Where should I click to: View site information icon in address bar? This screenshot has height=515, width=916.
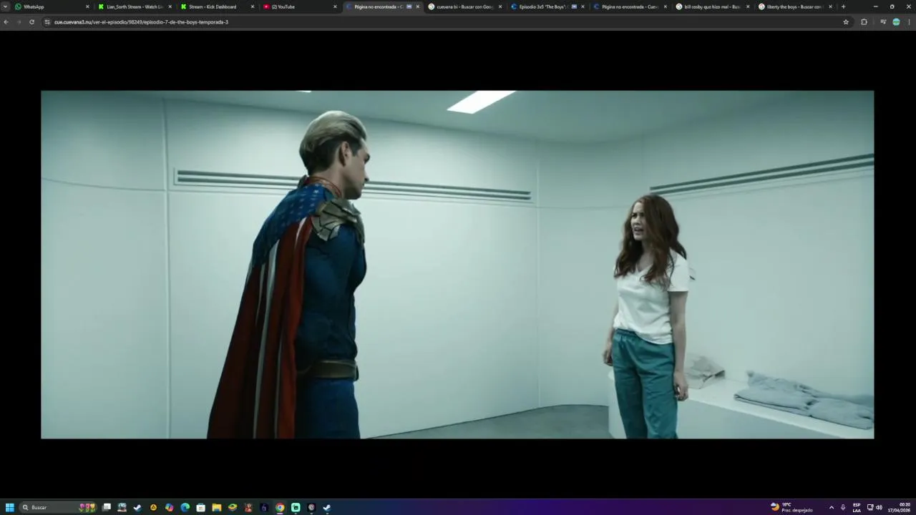click(x=47, y=22)
